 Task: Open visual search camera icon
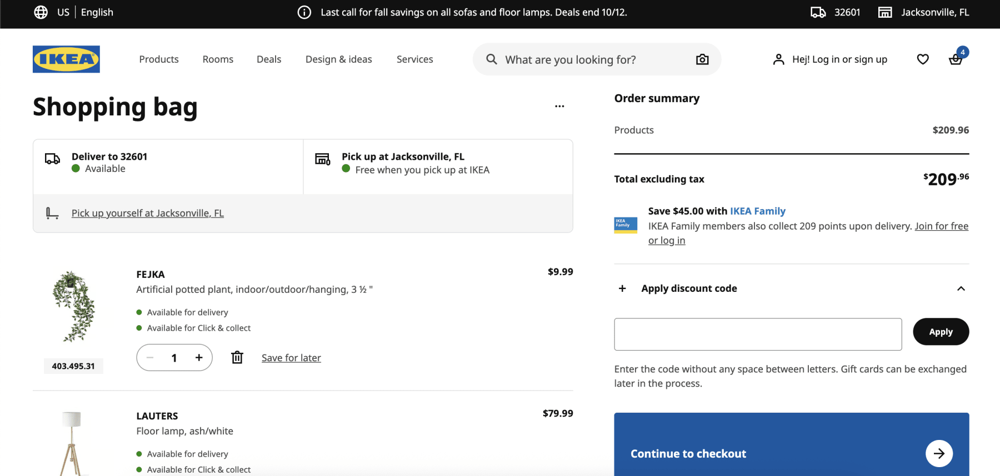pyautogui.click(x=702, y=59)
